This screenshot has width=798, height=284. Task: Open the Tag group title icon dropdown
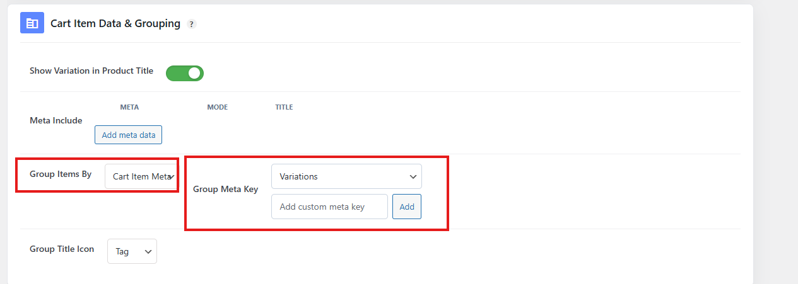(132, 251)
